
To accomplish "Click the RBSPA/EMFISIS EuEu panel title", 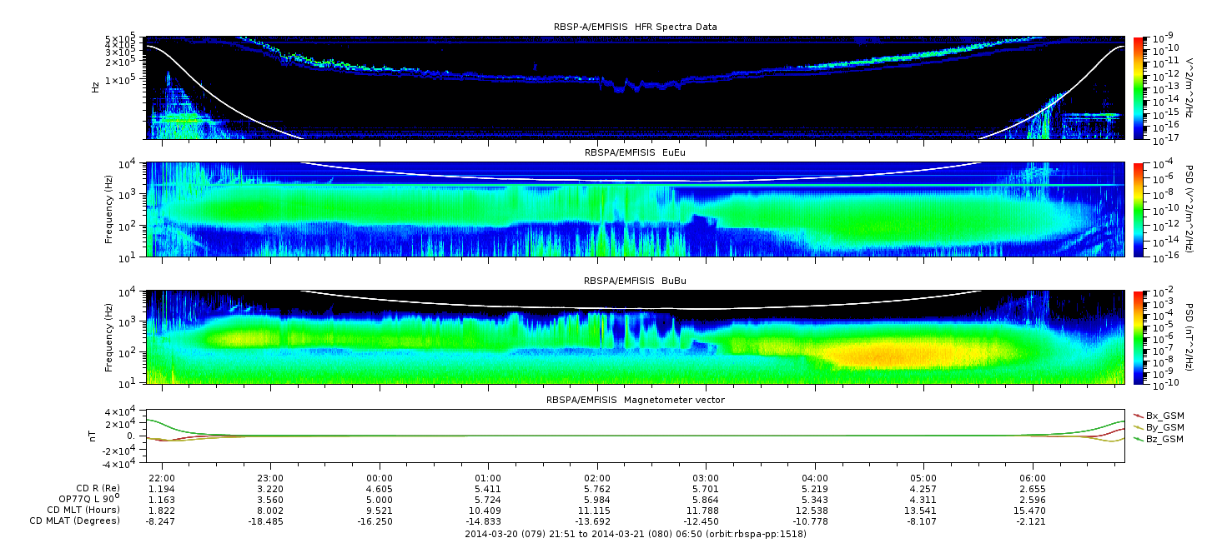I will coord(635,153).
